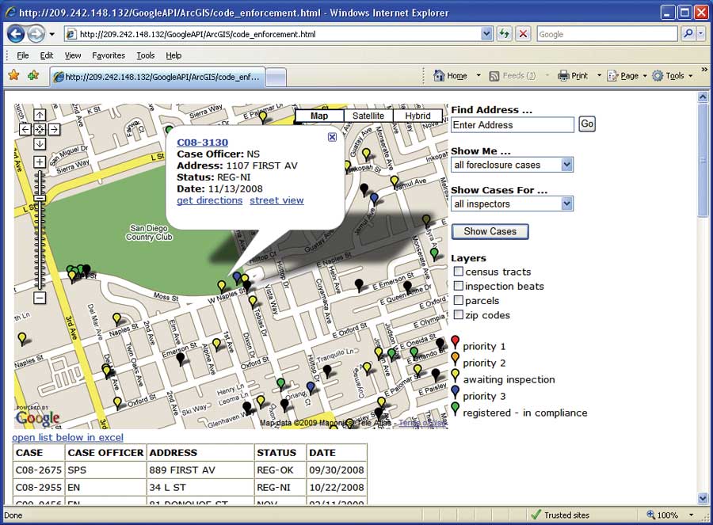
Task: Click the get directions link
Action: 210,200
